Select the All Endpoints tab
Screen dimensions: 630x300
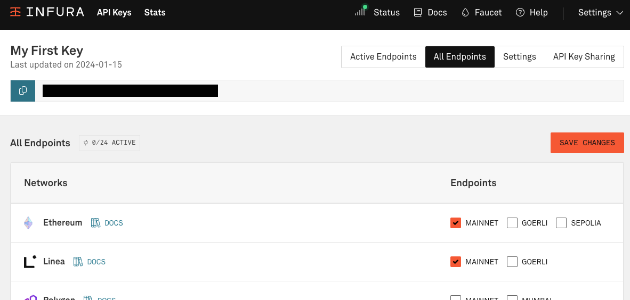(x=459, y=57)
